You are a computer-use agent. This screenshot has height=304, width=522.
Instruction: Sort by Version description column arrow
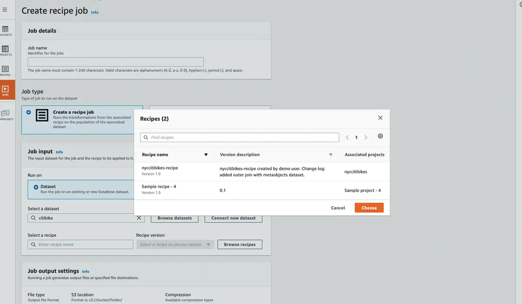click(331, 155)
